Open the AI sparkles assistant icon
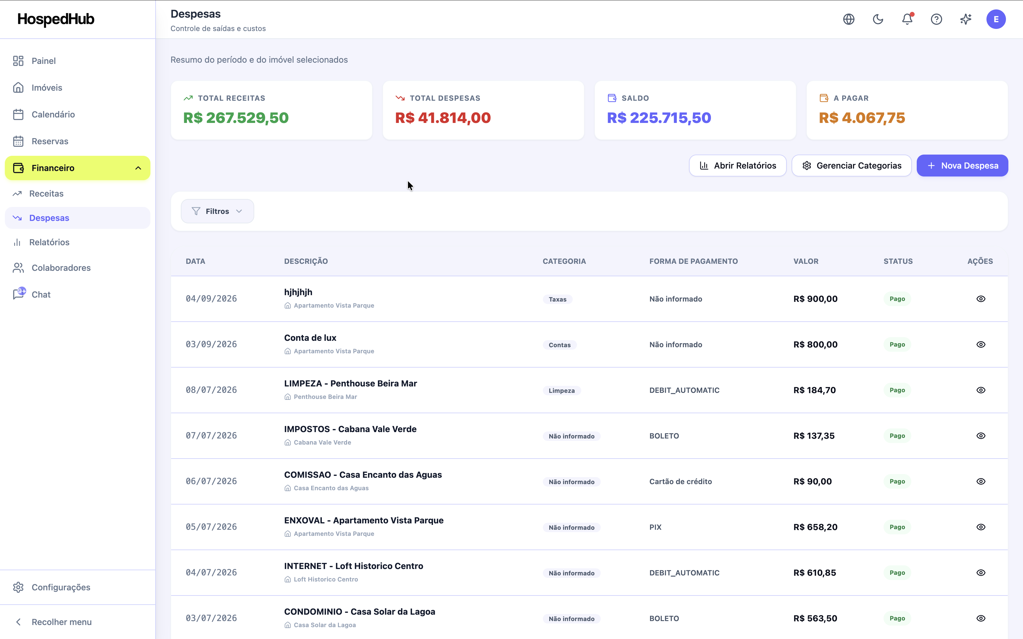This screenshot has height=639, width=1023. (965, 19)
